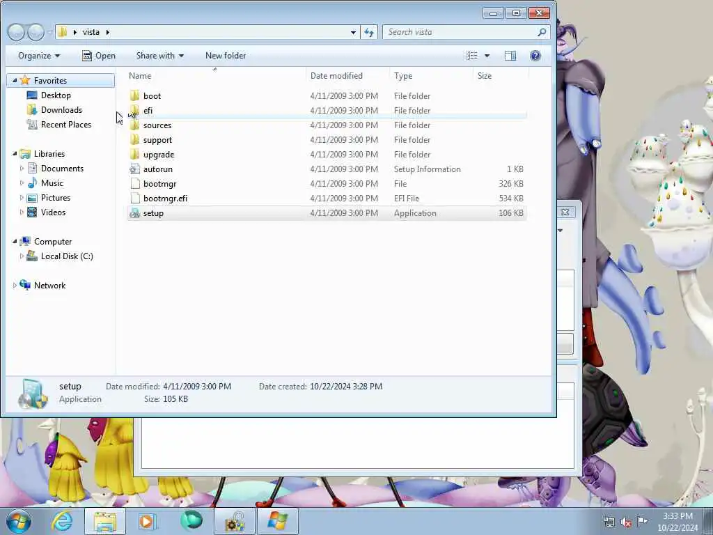Screen dimensions: 713x535
Task: Expand the Videos library
Action: tap(22, 212)
